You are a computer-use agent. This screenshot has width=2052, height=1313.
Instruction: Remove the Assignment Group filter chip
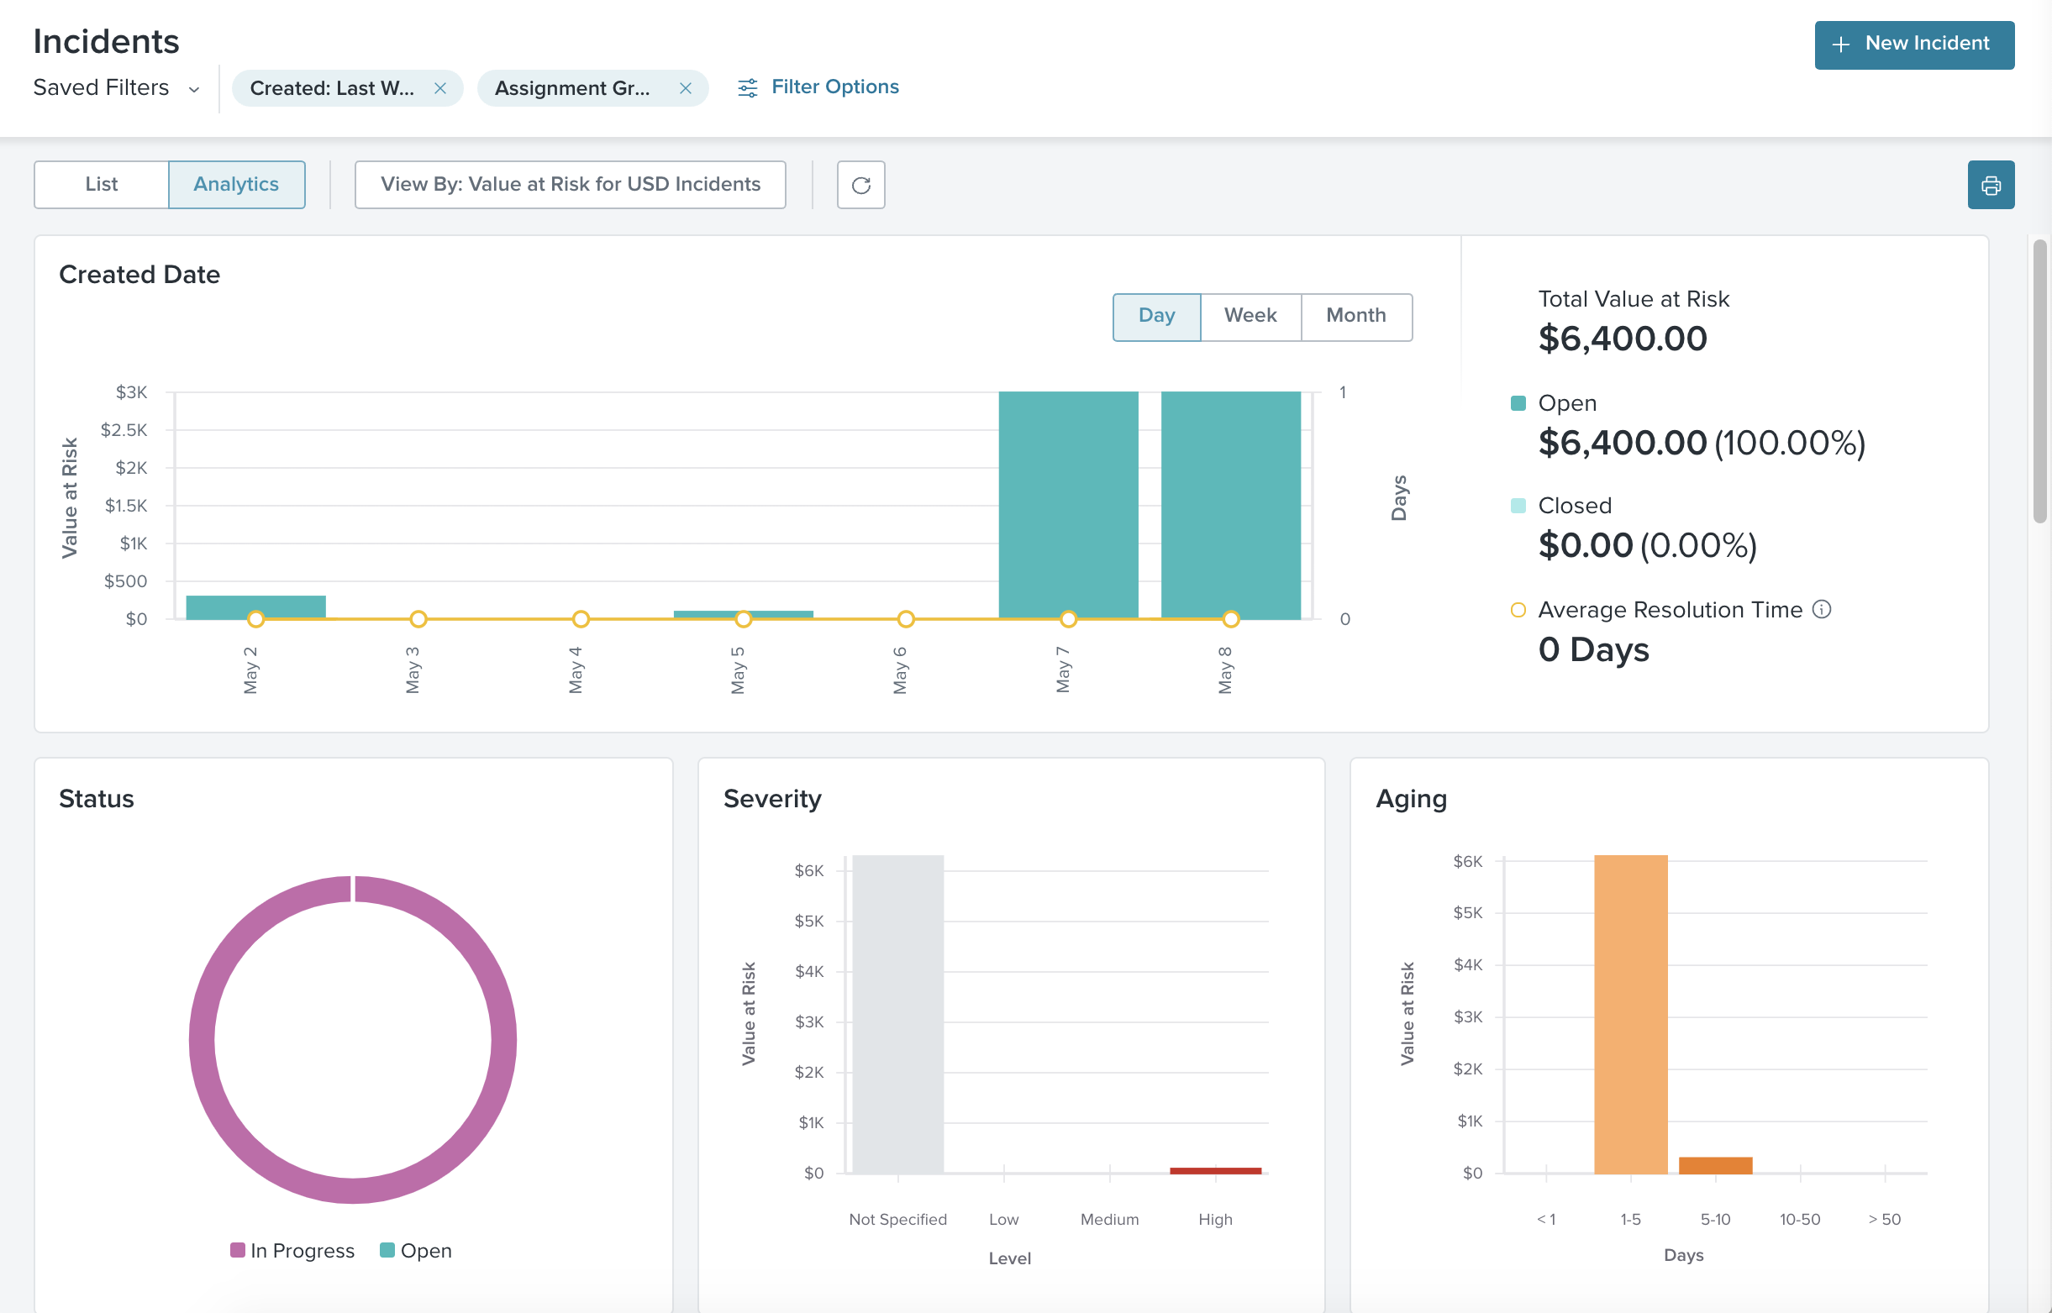[686, 87]
